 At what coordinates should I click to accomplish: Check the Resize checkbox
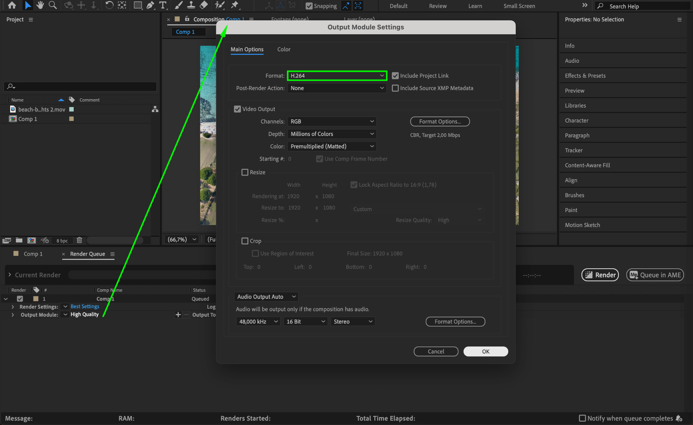[245, 172]
